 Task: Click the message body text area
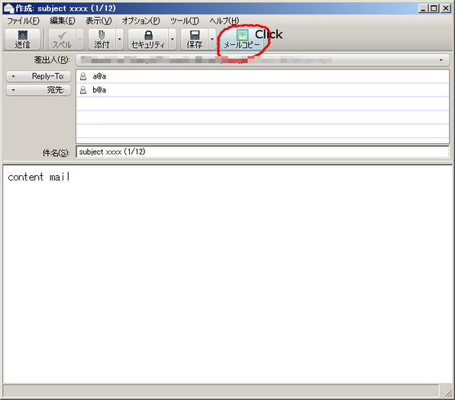pos(227,274)
